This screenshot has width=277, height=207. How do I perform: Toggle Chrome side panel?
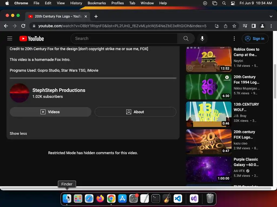point(254,26)
